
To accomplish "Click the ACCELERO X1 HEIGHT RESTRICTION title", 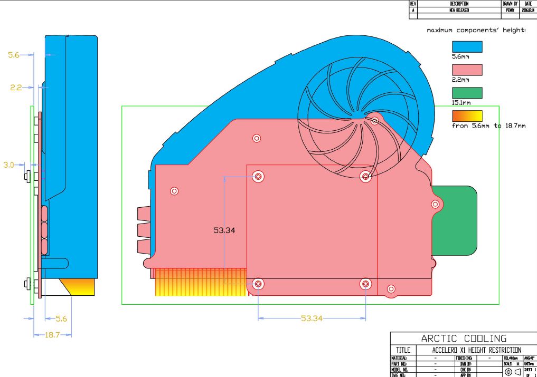I will click(x=476, y=350).
